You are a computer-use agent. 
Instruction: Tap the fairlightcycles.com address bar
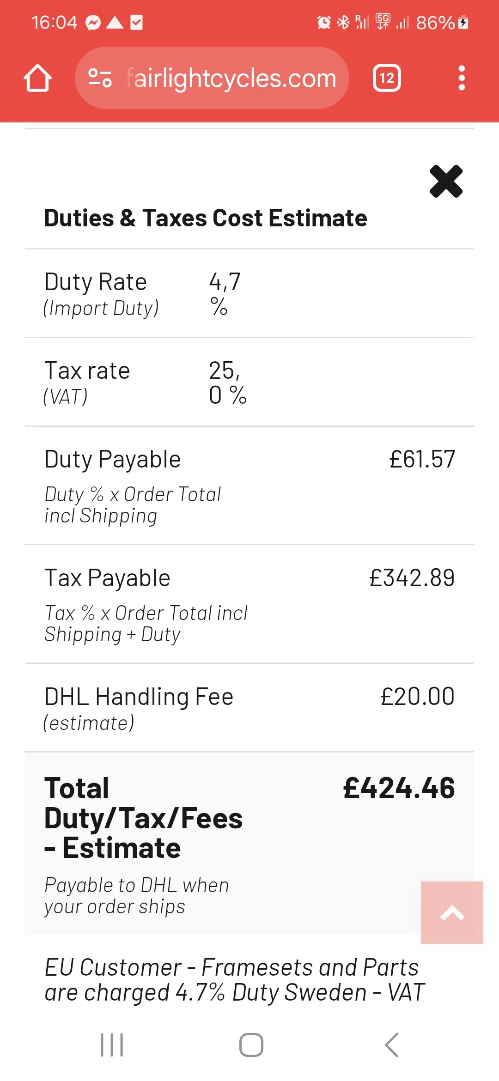pos(231,78)
